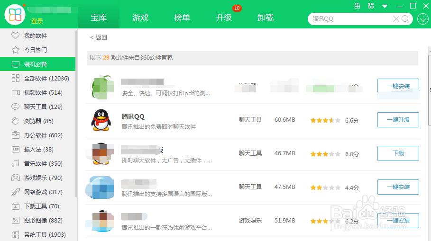Click the grid icon beside 全部软件
Screen dimensions: 431x241
pos(16,78)
